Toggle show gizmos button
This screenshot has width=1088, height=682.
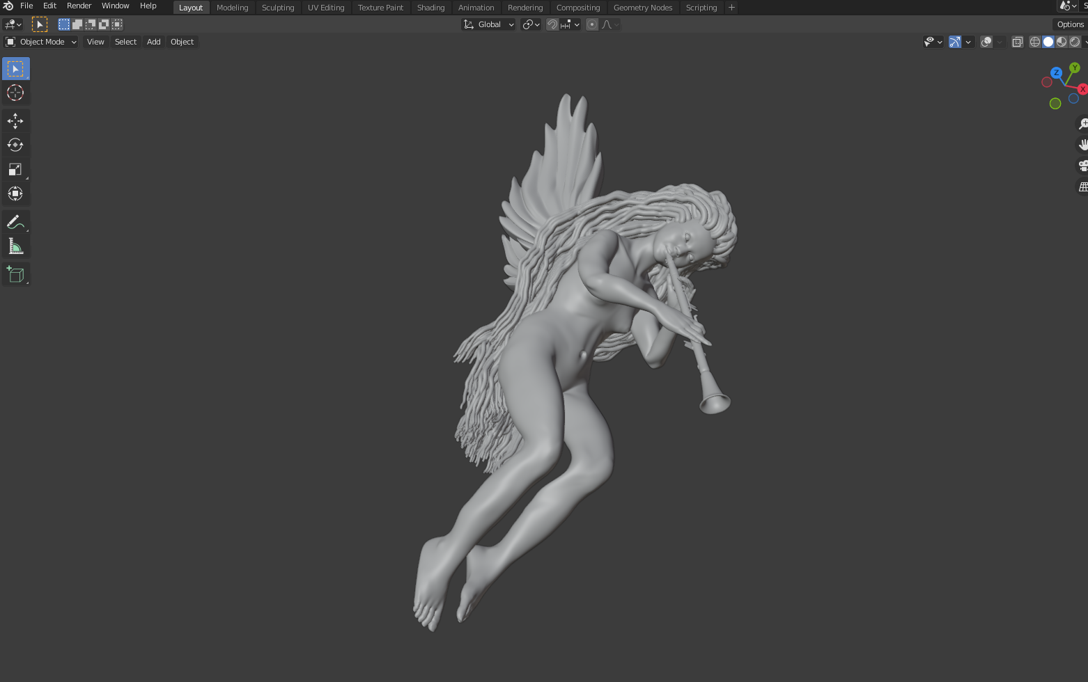point(955,42)
